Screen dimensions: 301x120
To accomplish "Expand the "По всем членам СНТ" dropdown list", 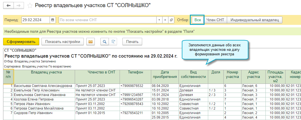I will point(159,20).
